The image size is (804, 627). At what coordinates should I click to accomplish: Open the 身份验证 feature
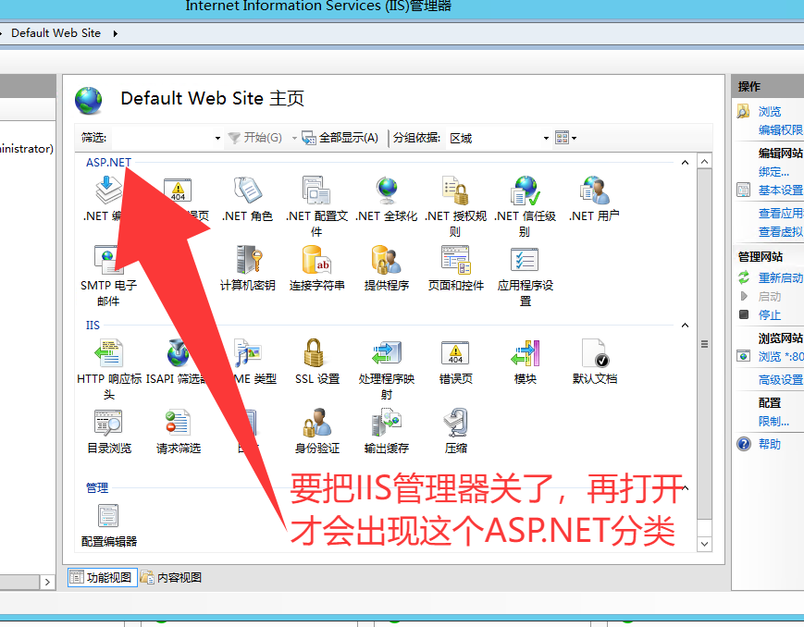coord(317,431)
